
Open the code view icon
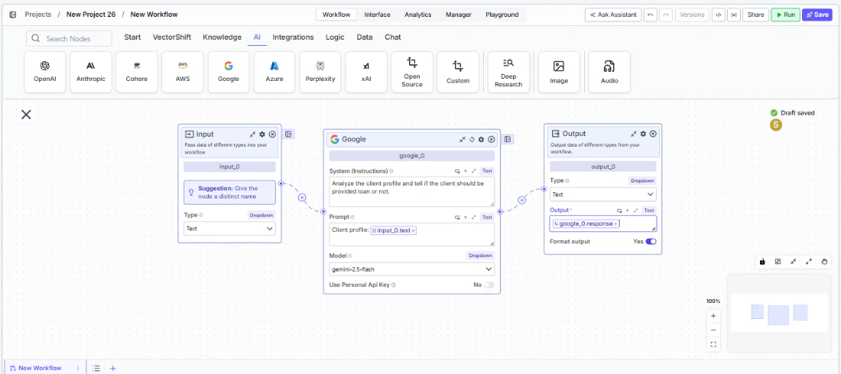pos(718,15)
